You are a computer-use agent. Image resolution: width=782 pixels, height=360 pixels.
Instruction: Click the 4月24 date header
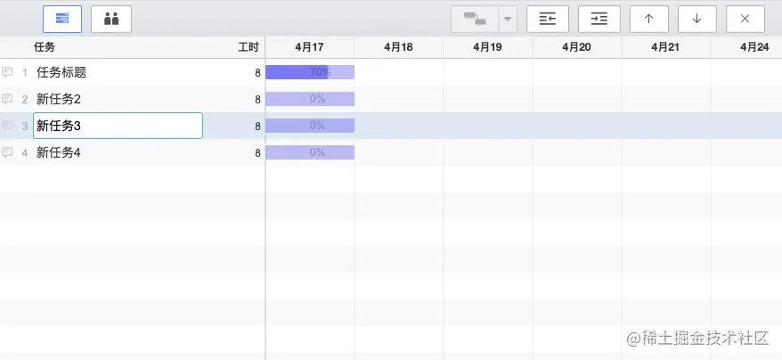click(754, 47)
